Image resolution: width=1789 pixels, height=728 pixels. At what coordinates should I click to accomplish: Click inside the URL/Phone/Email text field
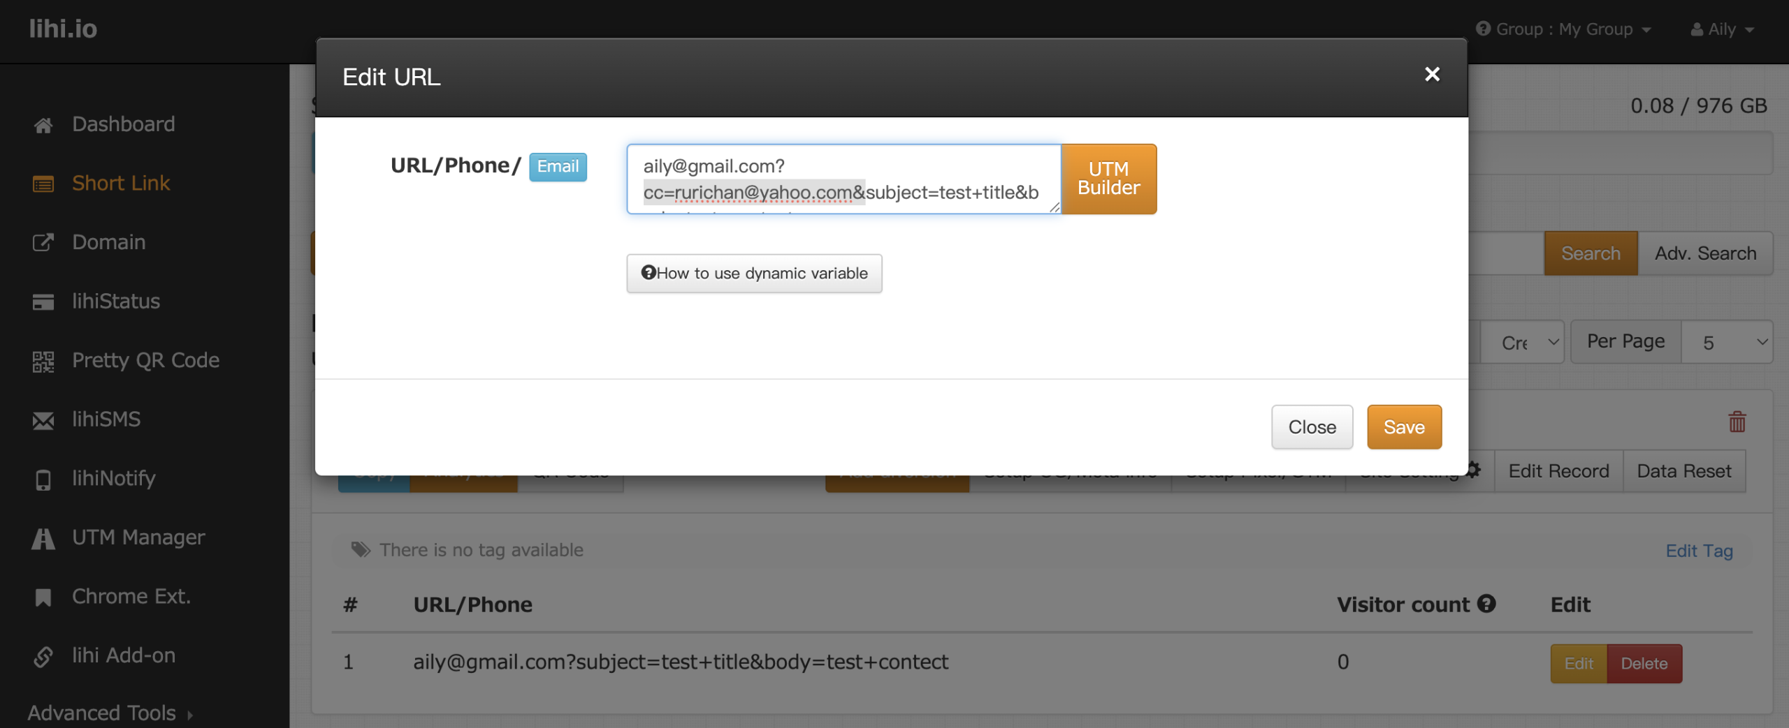coord(843,179)
